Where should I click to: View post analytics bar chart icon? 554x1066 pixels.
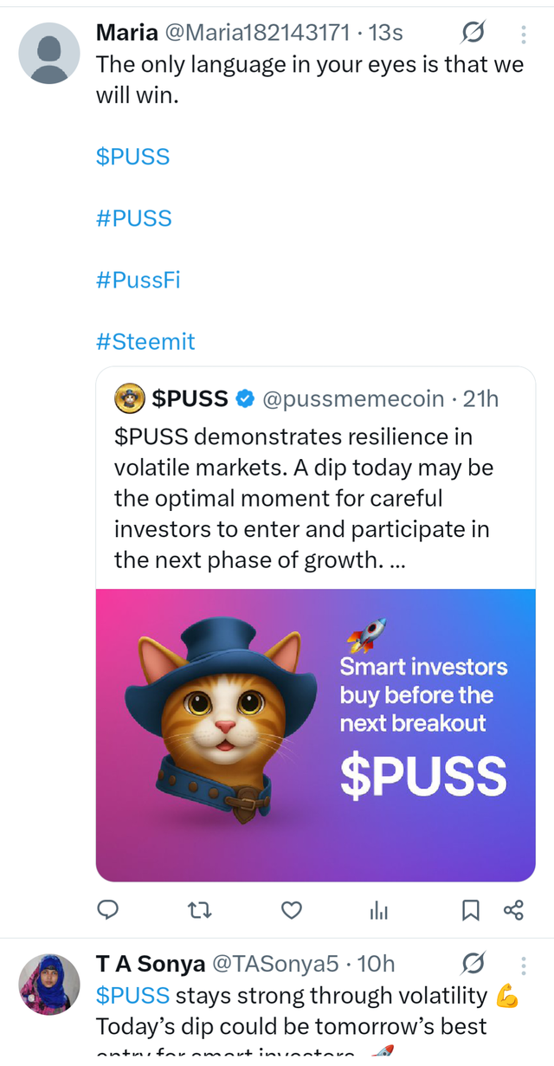pos(379,909)
